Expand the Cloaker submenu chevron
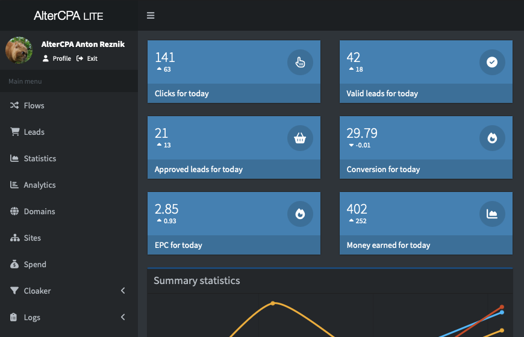The image size is (524, 337). coord(123,291)
